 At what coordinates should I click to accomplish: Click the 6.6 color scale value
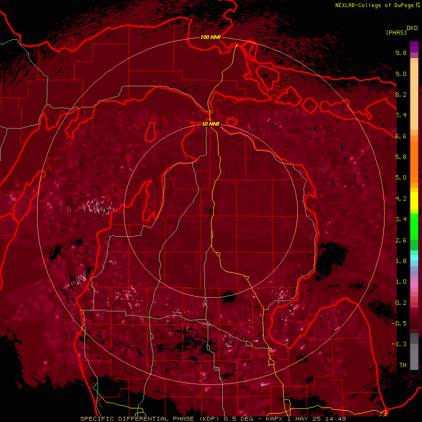(x=401, y=136)
